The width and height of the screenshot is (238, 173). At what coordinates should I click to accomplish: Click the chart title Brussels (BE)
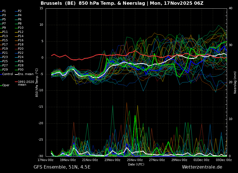coord(58,3)
